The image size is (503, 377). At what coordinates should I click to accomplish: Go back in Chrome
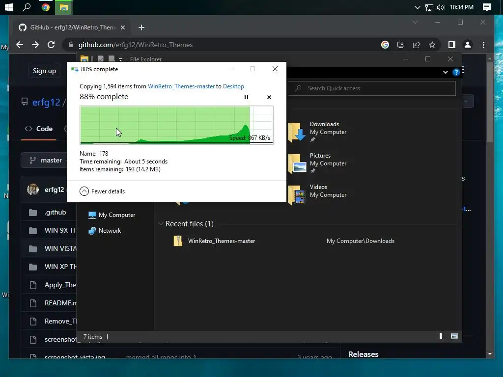click(x=20, y=45)
